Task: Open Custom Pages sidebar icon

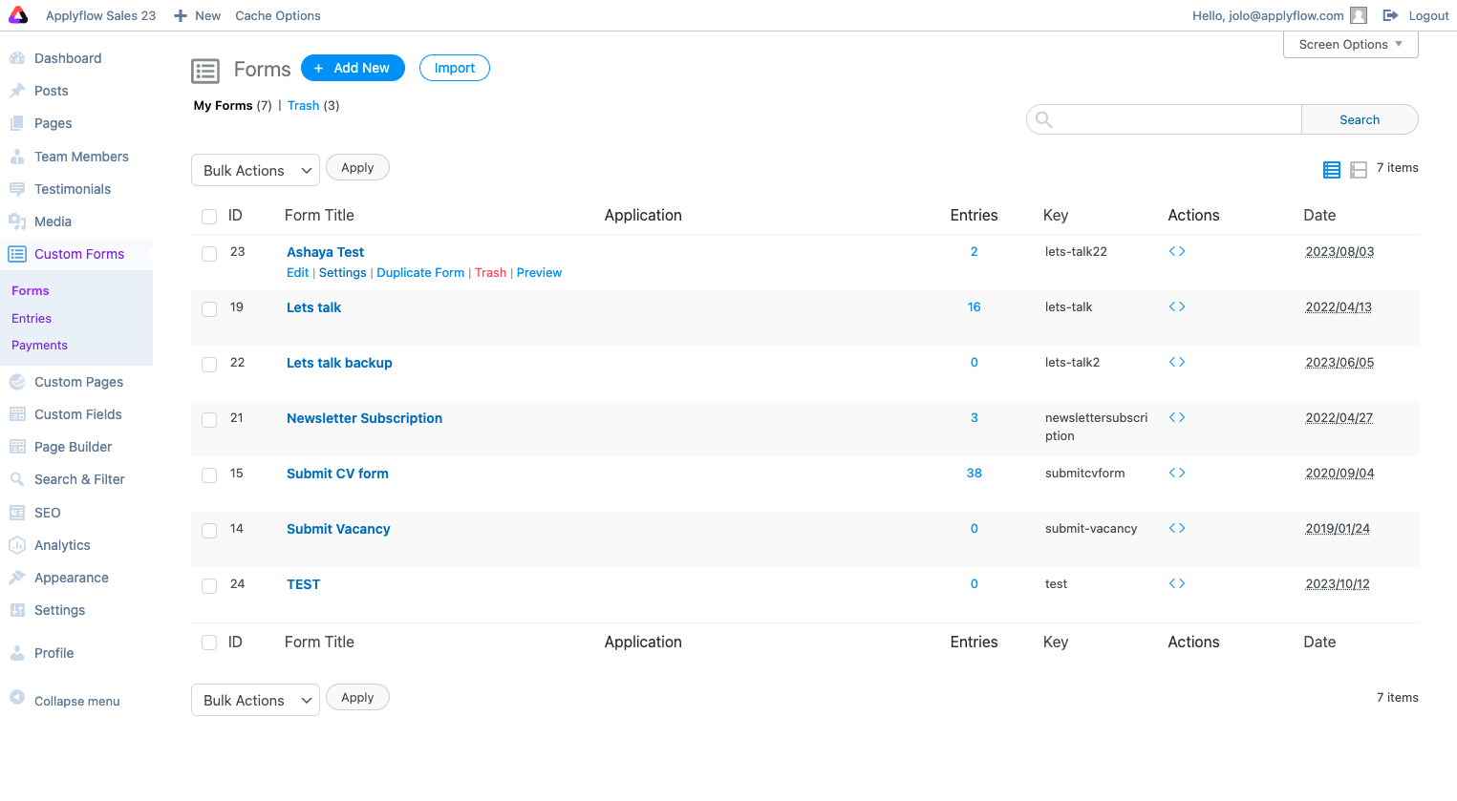Action: (17, 382)
